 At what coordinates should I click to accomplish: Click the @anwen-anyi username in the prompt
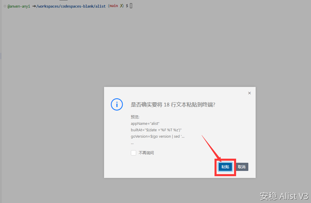tap(19, 6)
